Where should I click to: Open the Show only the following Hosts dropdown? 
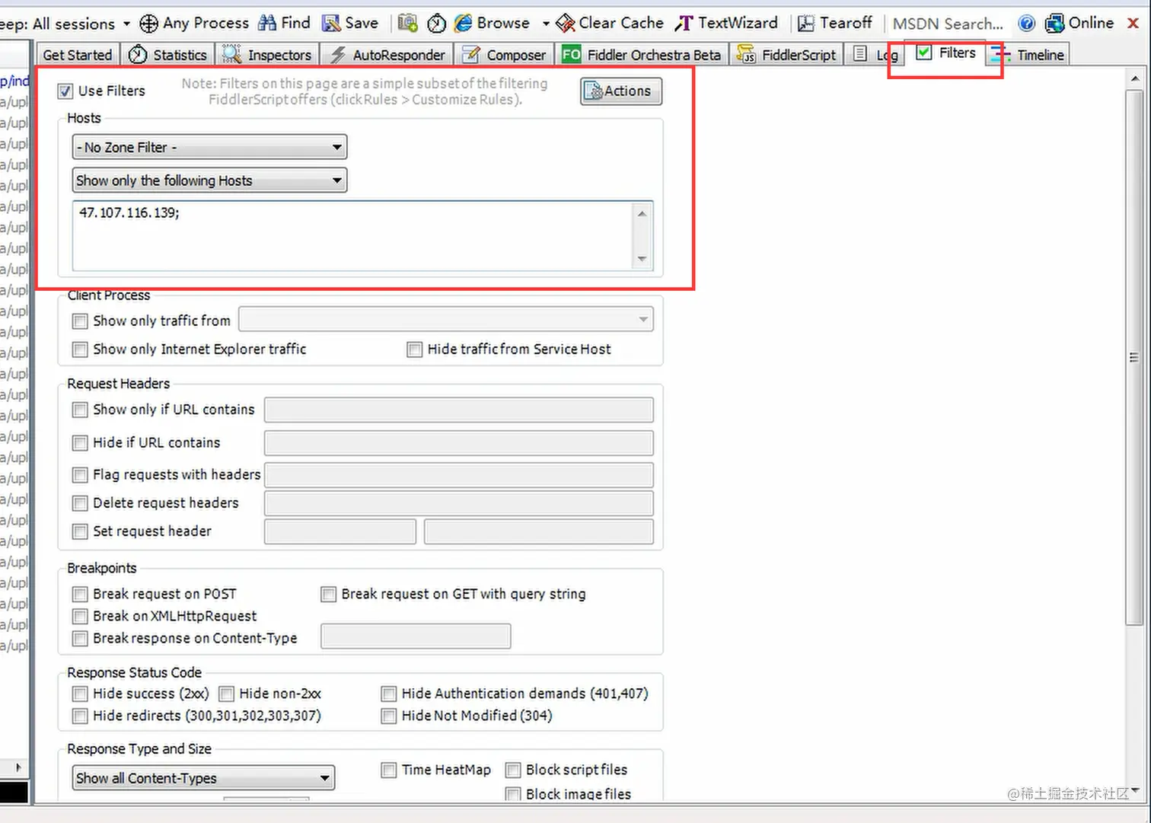click(209, 180)
